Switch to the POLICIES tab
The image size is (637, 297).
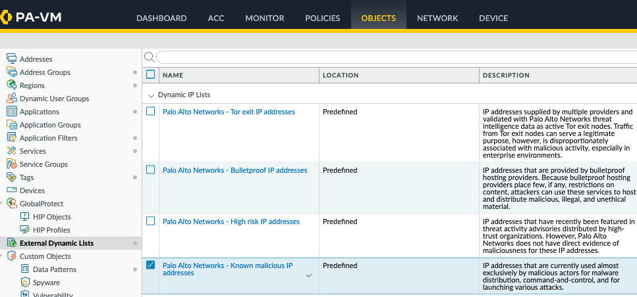click(323, 18)
